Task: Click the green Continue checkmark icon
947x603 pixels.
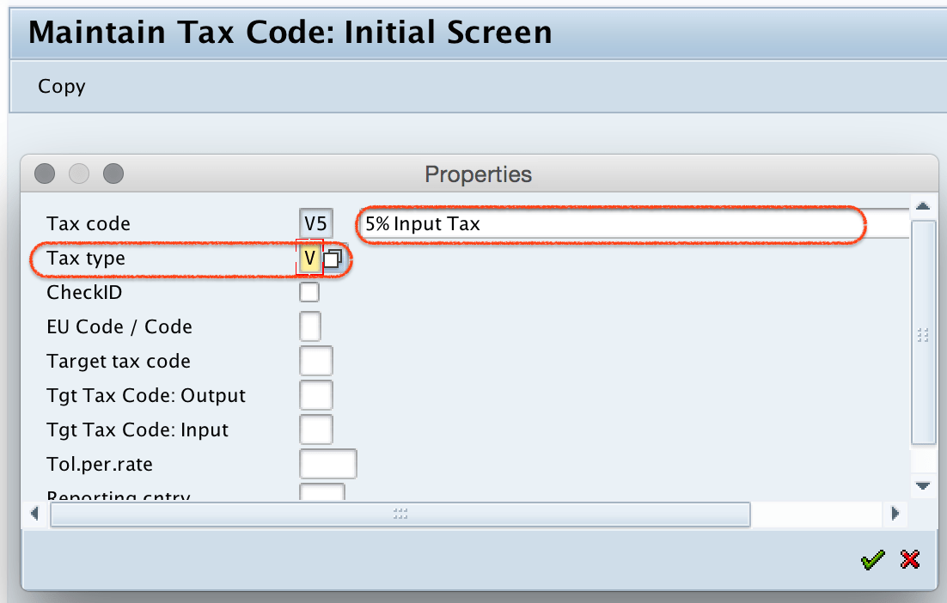Action: coord(871,559)
